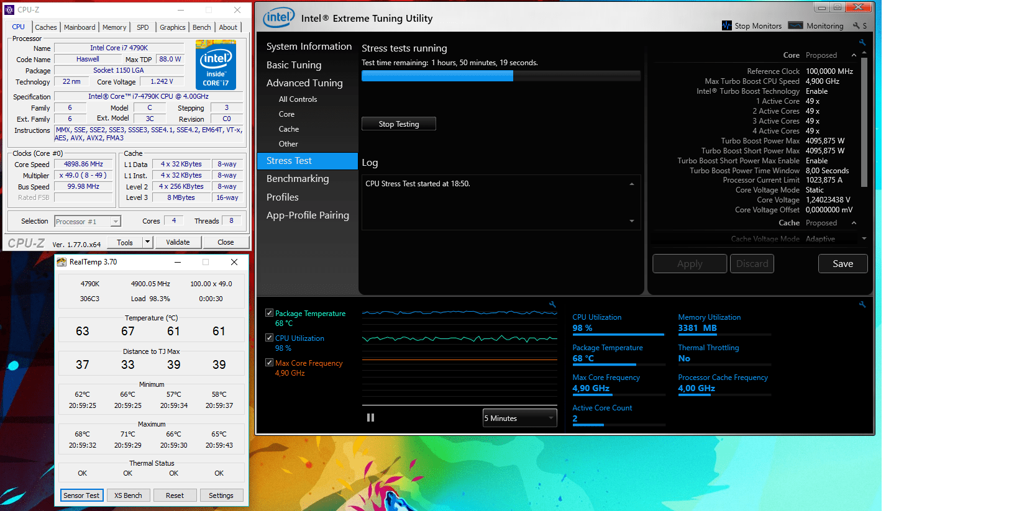1009x511 pixels.
Task: Select All Controls under Advanced Tuning
Action: pyautogui.click(x=298, y=99)
